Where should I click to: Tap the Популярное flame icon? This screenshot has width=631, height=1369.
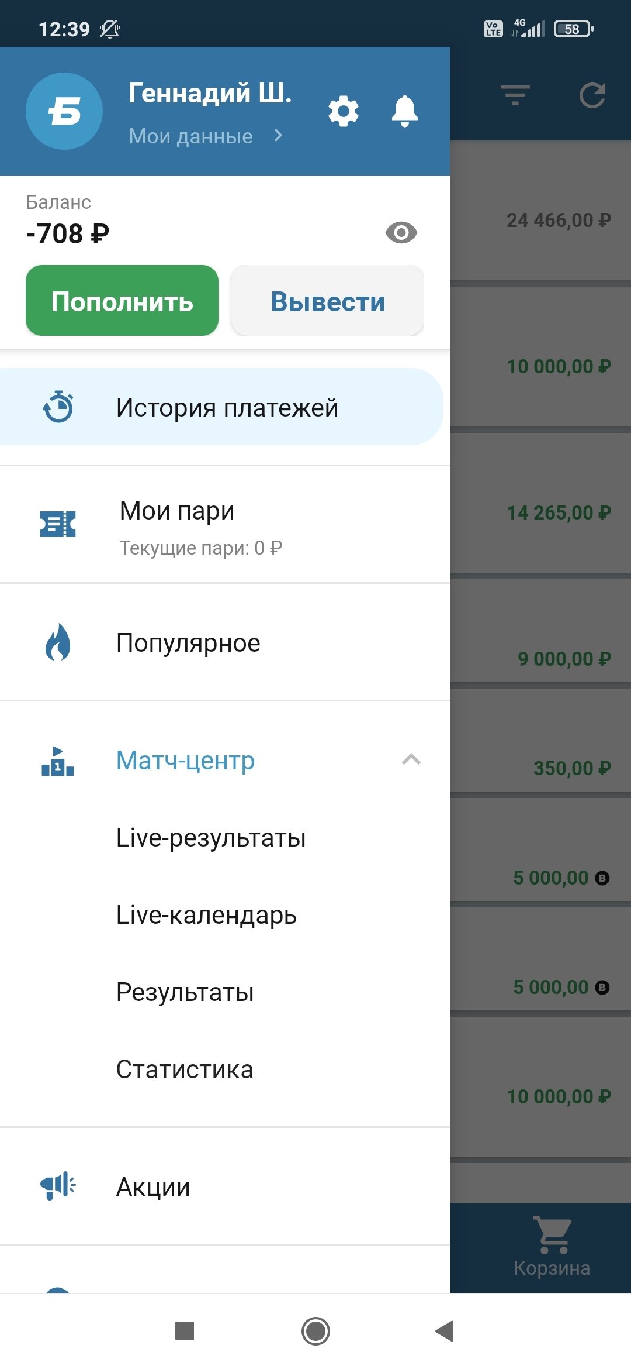click(58, 642)
